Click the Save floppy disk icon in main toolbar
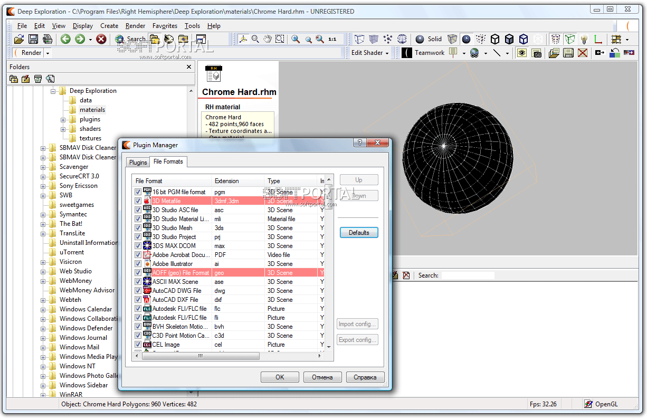Image resolution: width=647 pixels, height=419 pixels. [33, 39]
